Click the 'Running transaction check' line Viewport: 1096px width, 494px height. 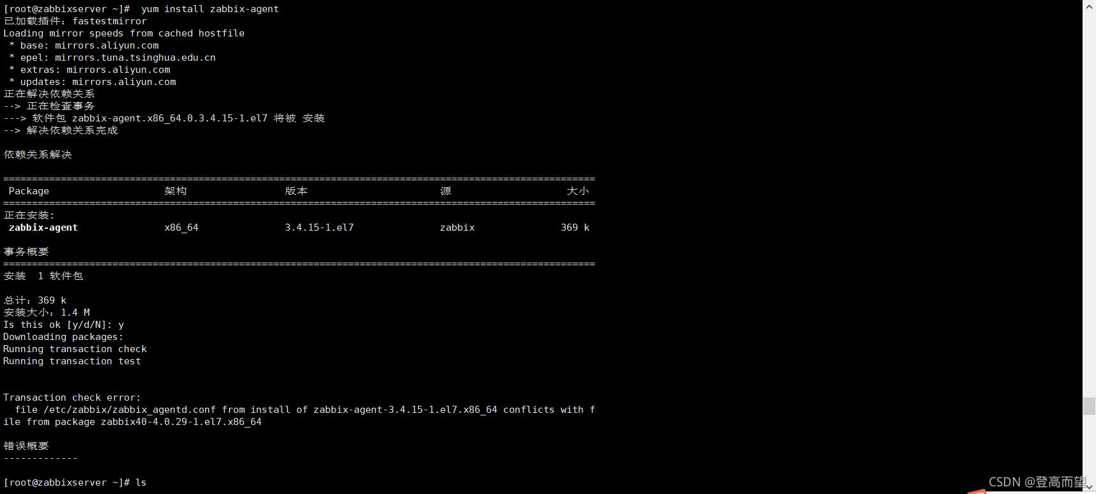[75, 349]
